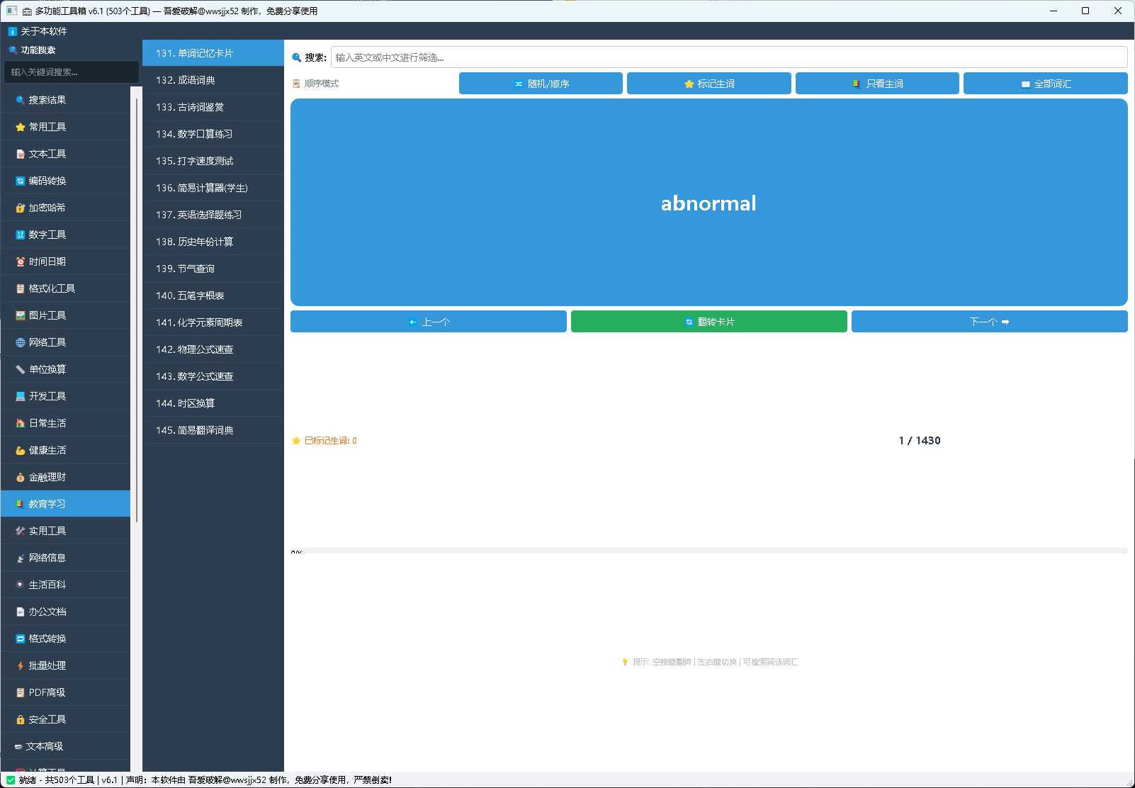Click the 只看生词 filter button
Screen dimensions: 1135x788
tap(877, 84)
